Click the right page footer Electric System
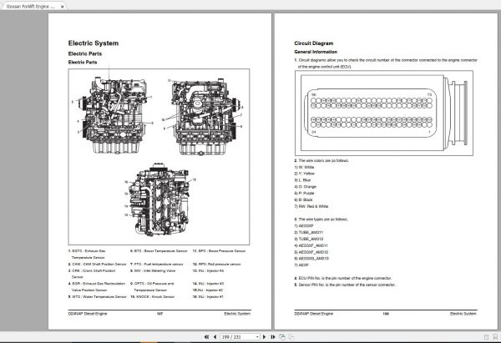This screenshot has height=343, width=501. (x=463, y=314)
